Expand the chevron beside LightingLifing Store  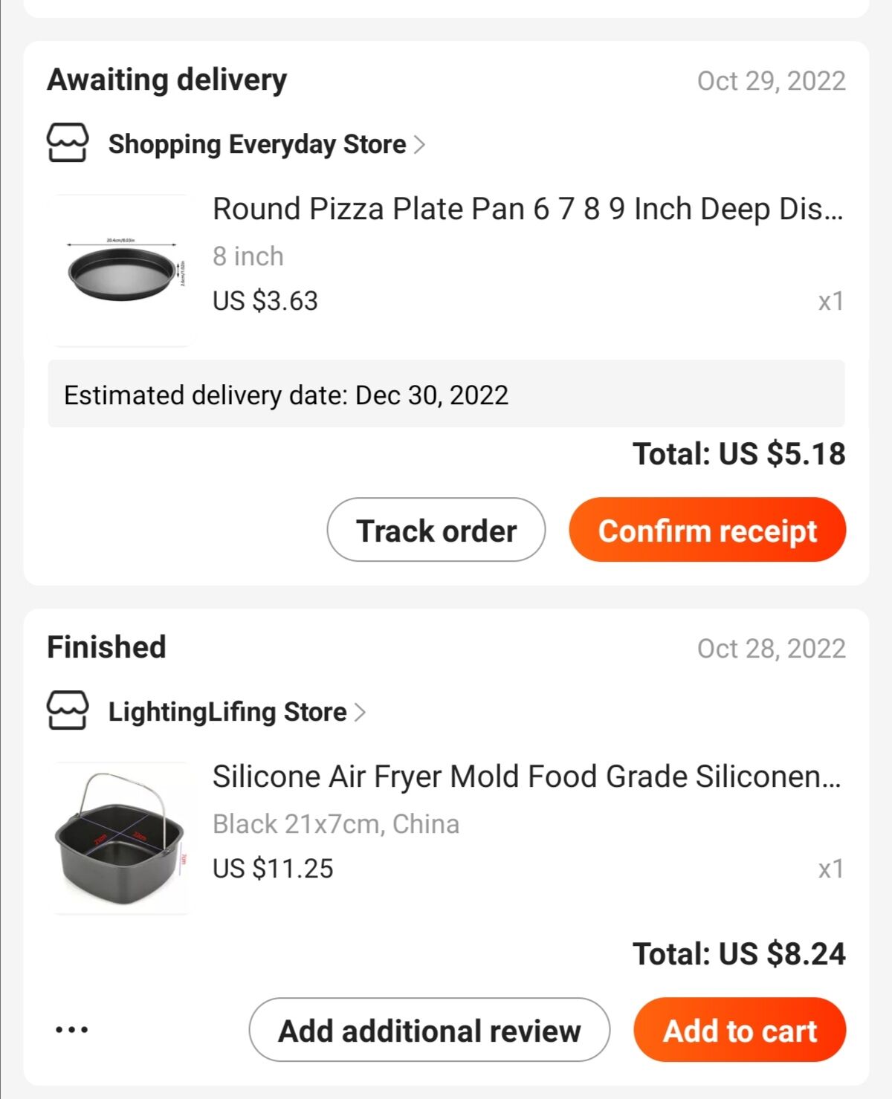(360, 712)
